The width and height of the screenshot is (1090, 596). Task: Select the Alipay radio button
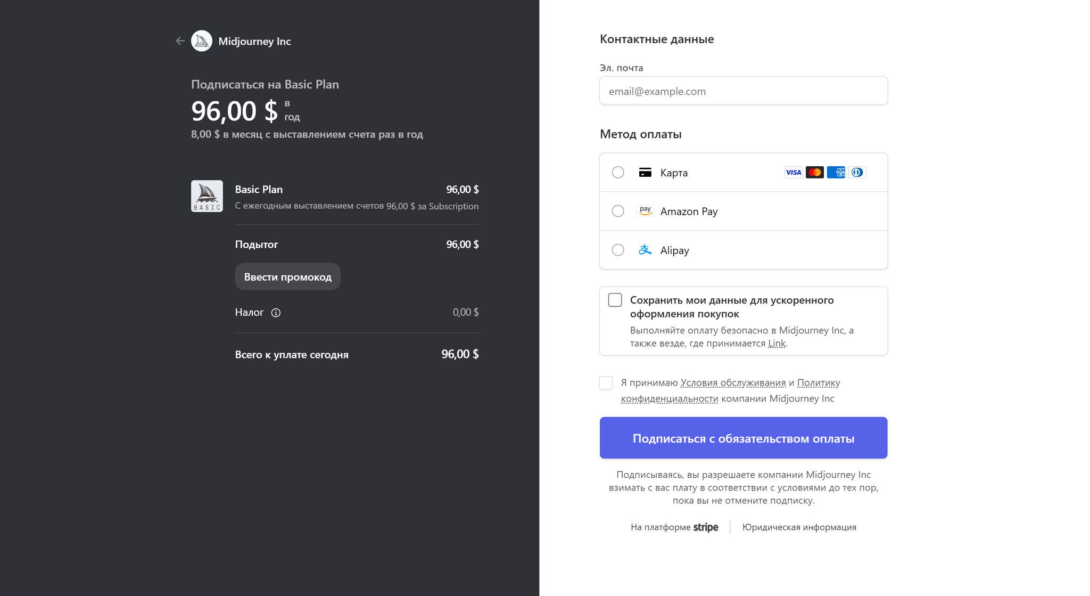618,250
